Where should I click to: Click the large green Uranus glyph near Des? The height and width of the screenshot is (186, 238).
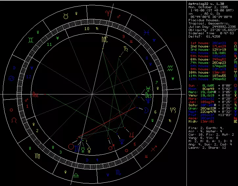pyautogui.click(x=148, y=89)
